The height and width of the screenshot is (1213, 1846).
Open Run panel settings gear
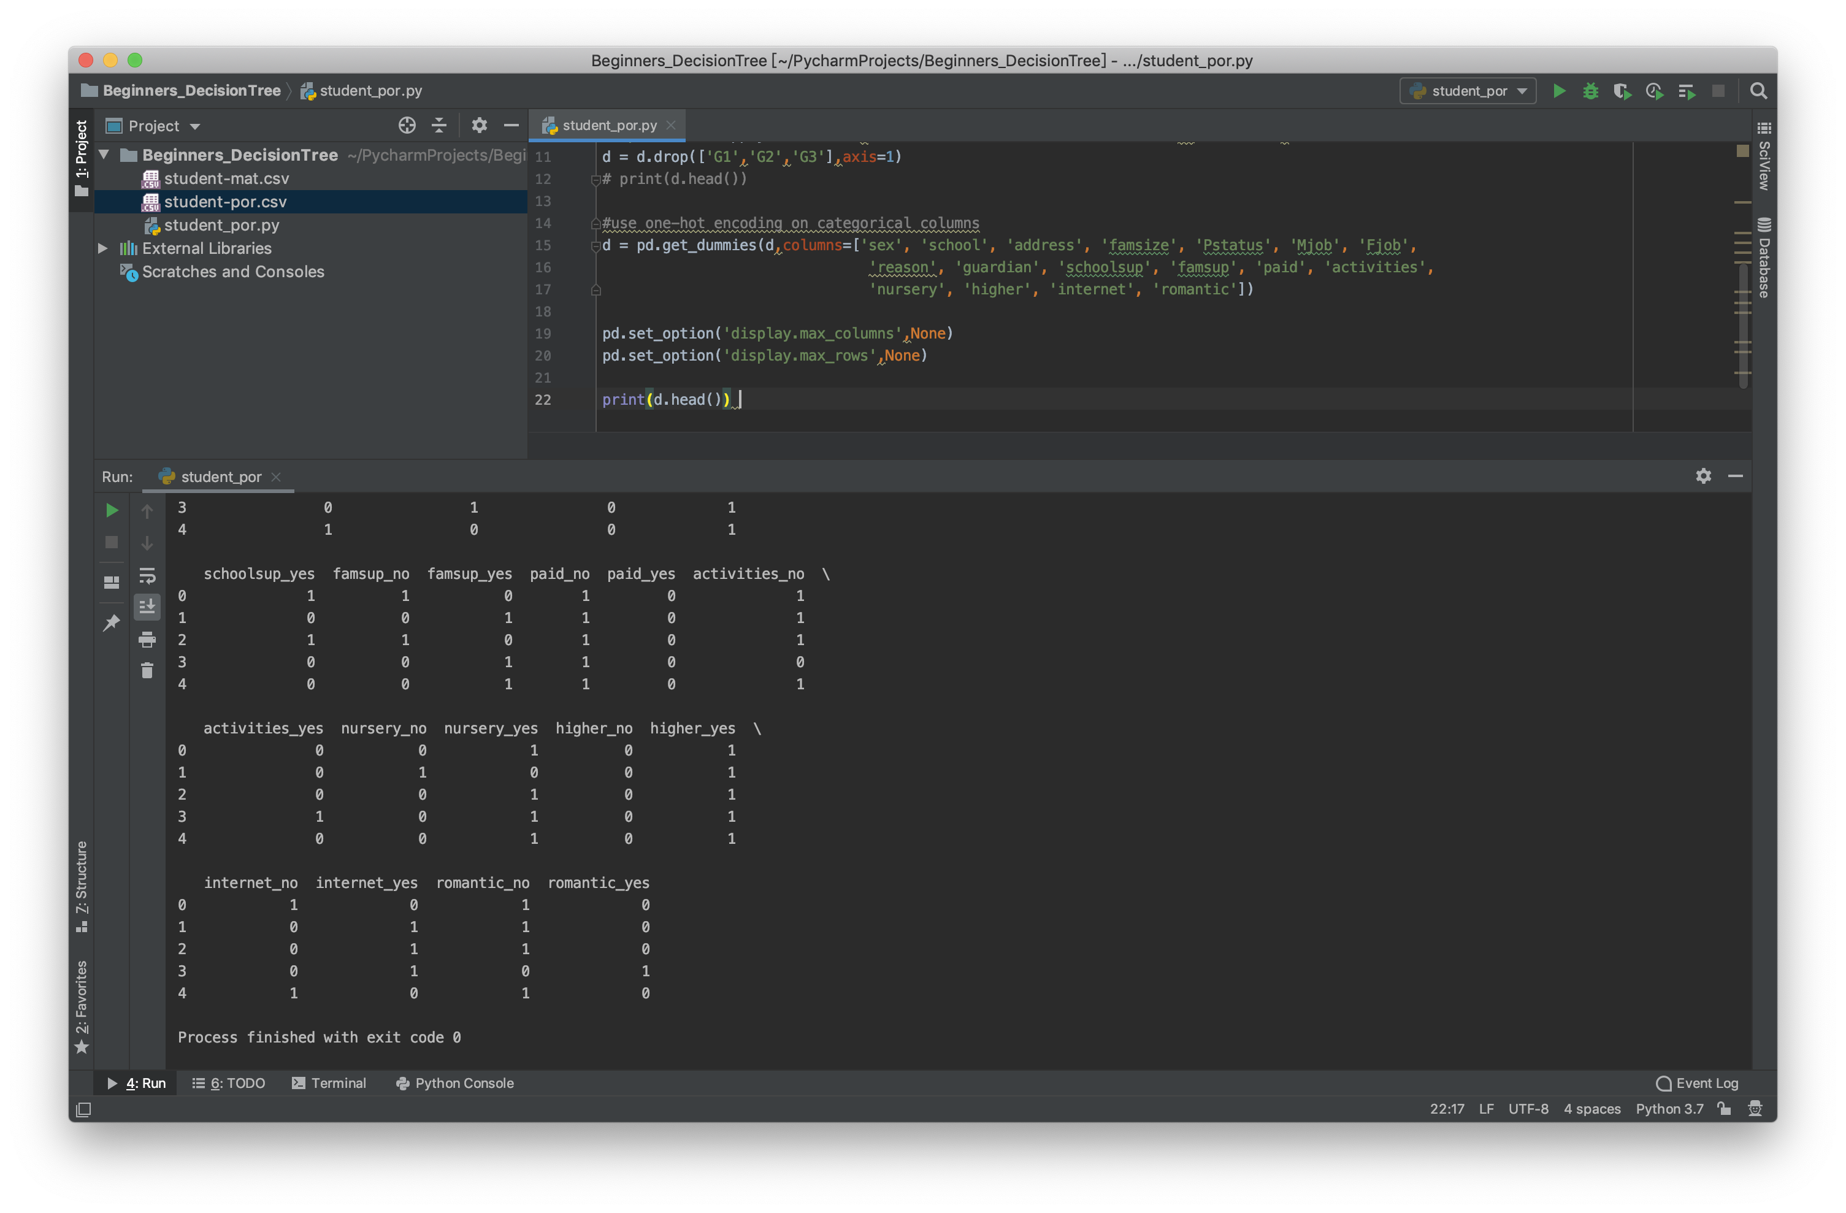pyautogui.click(x=1703, y=476)
